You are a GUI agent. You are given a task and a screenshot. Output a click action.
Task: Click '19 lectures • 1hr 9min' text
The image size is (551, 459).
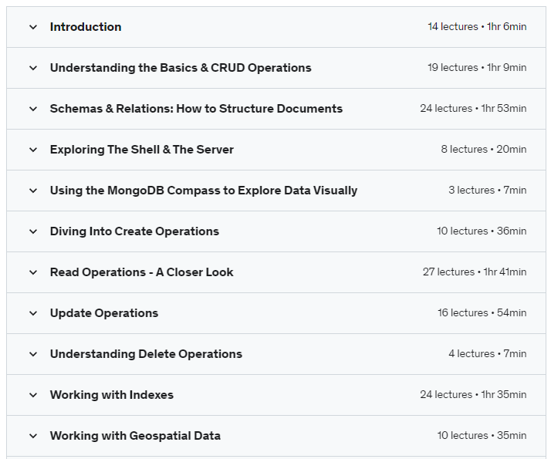pos(477,67)
